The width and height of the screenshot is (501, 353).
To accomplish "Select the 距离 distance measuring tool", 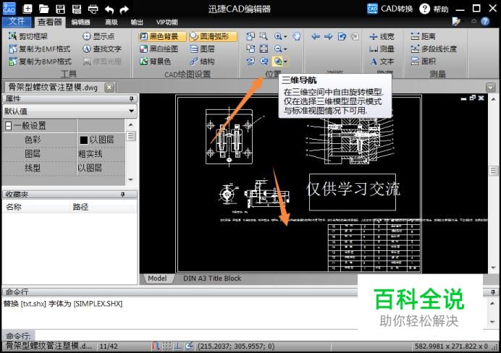I will click(x=424, y=36).
